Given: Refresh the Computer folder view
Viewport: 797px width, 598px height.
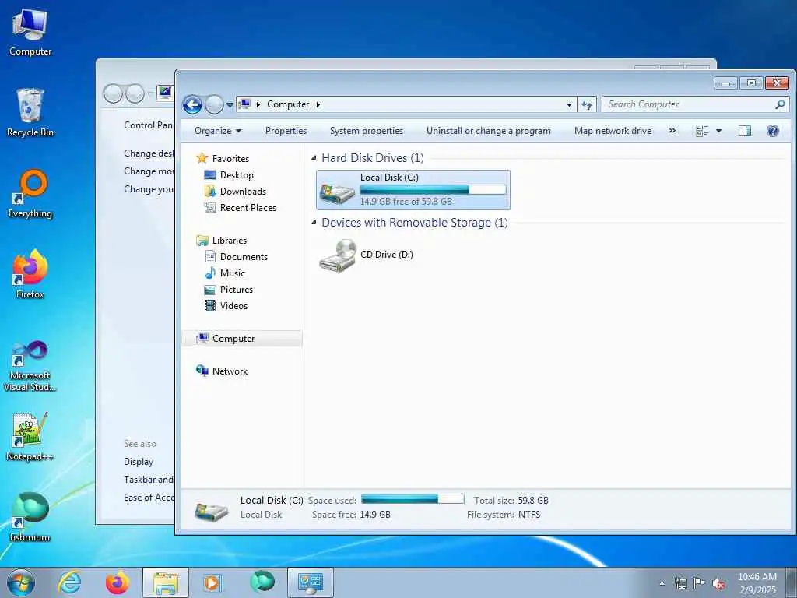Looking at the screenshot, I should [x=587, y=104].
